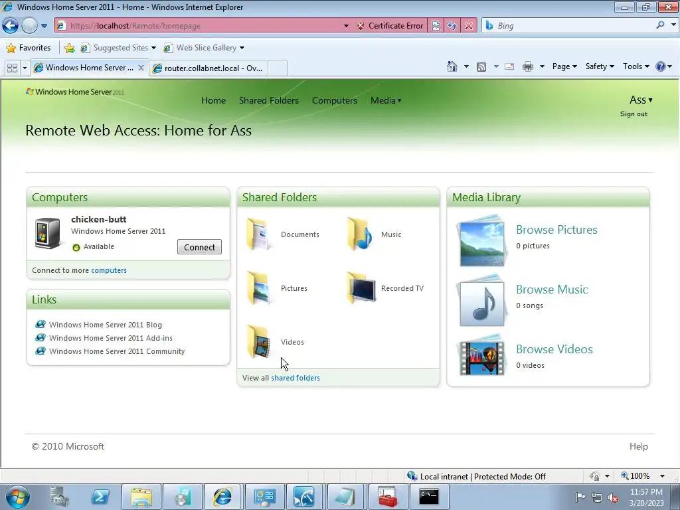Viewport: 680px width, 510px height.
Task: Open the Documents shared folder icon
Action: [259, 234]
